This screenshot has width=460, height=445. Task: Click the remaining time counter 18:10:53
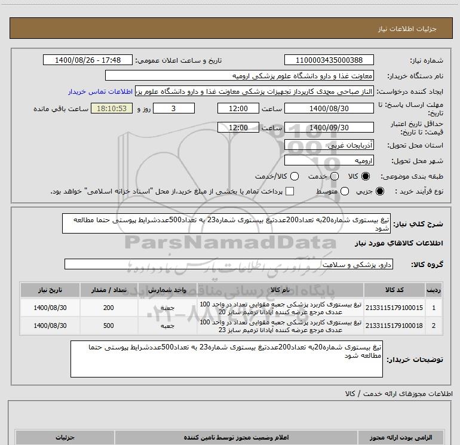[x=113, y=109]
